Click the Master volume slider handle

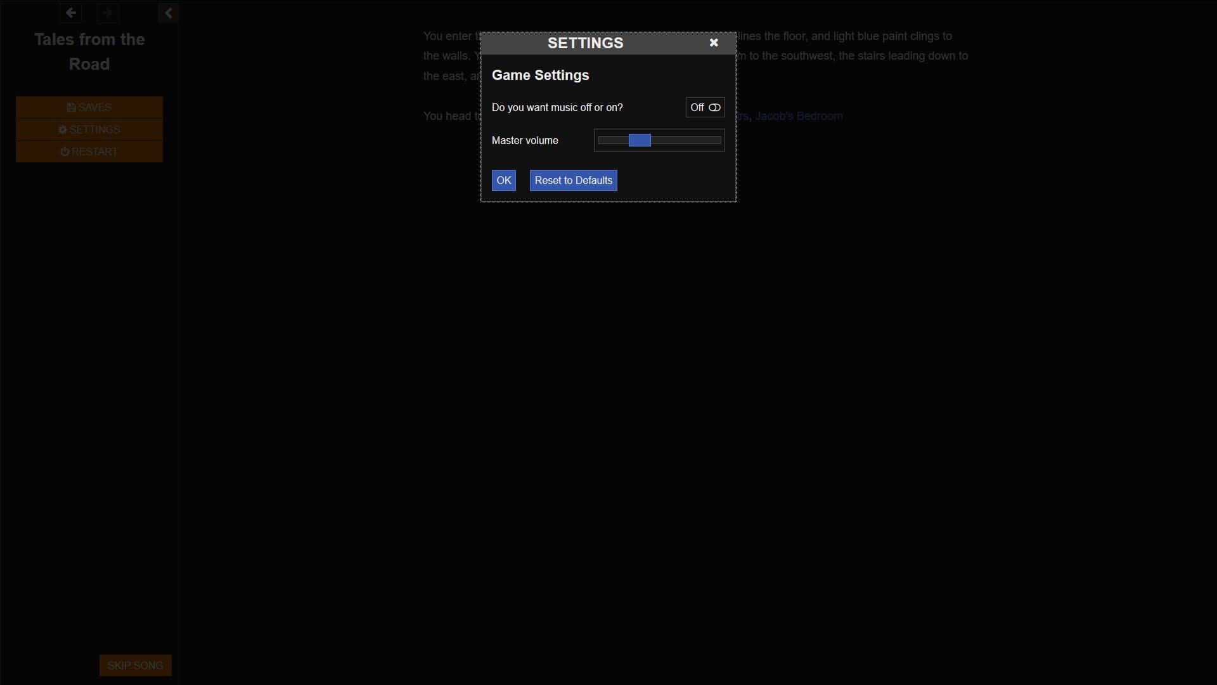[x=640, y=140]
